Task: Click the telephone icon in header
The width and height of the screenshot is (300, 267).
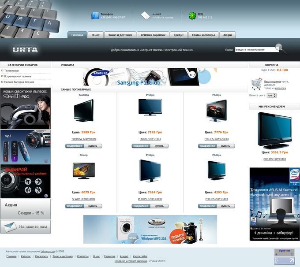Action: click(95, 15)
